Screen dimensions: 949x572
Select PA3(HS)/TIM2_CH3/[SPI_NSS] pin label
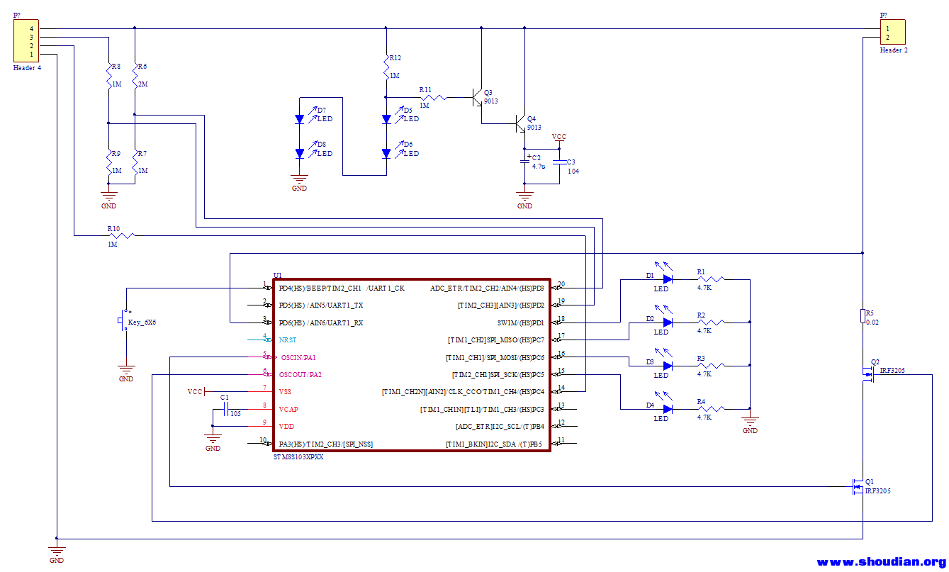tap(325, 444)
